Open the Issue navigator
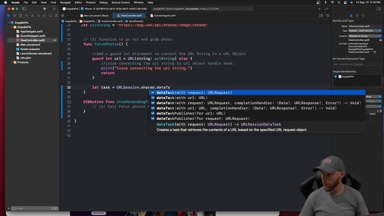Viewport: 384px width, 216px height. [x=32, y=16]
